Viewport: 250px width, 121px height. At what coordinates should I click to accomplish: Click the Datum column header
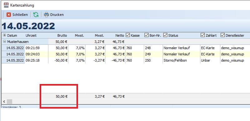12,35
